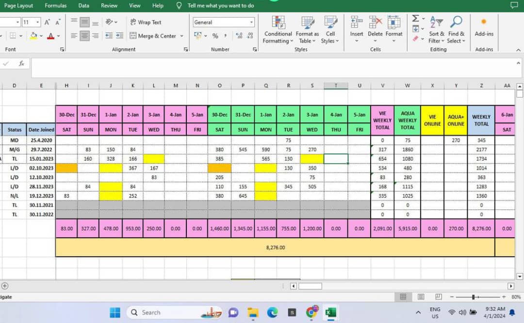
Task: Select the Normal view button
Action: coord(403,297)
